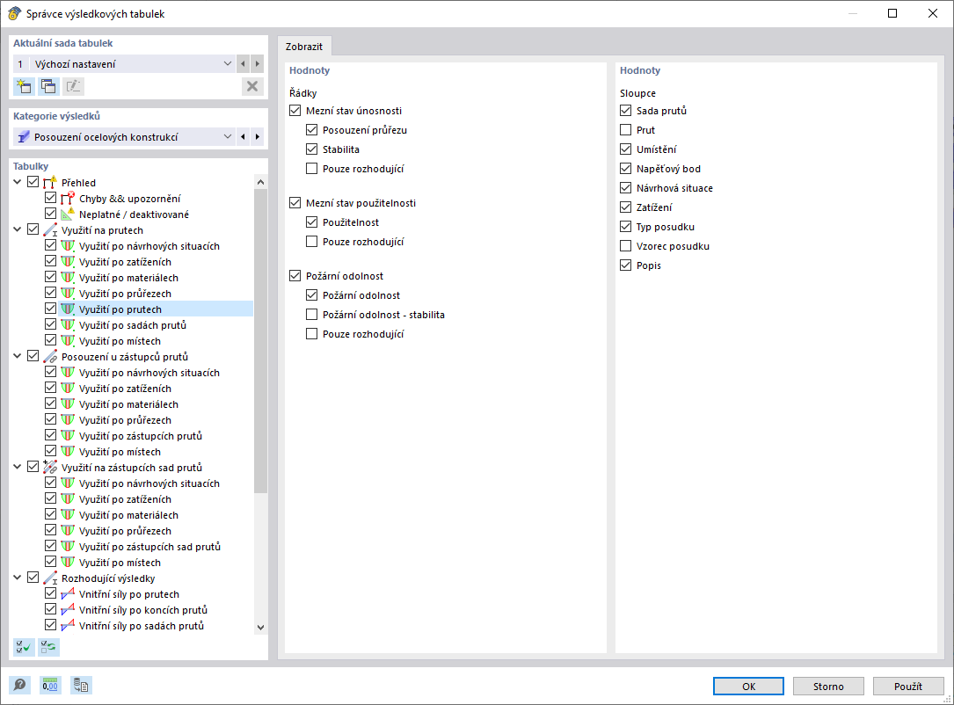Screen dimensions: 954x705
Task: Open units and decimal places icon
Action: (x=50, y=686)
